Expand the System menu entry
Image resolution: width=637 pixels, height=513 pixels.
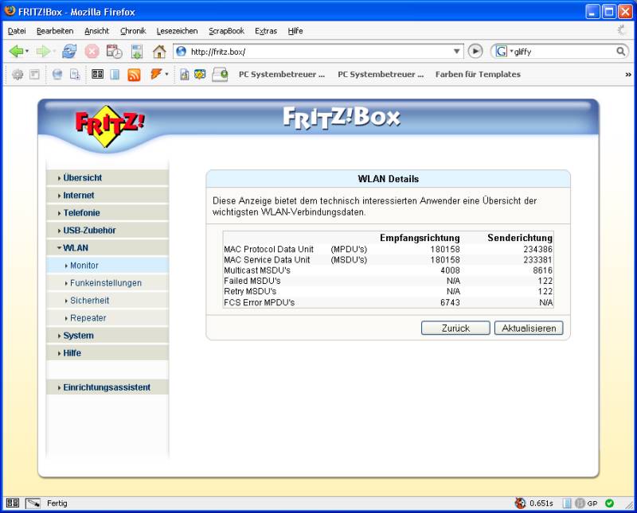coord(107,335)
